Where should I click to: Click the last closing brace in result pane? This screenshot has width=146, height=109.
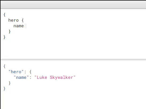[4, 89]
